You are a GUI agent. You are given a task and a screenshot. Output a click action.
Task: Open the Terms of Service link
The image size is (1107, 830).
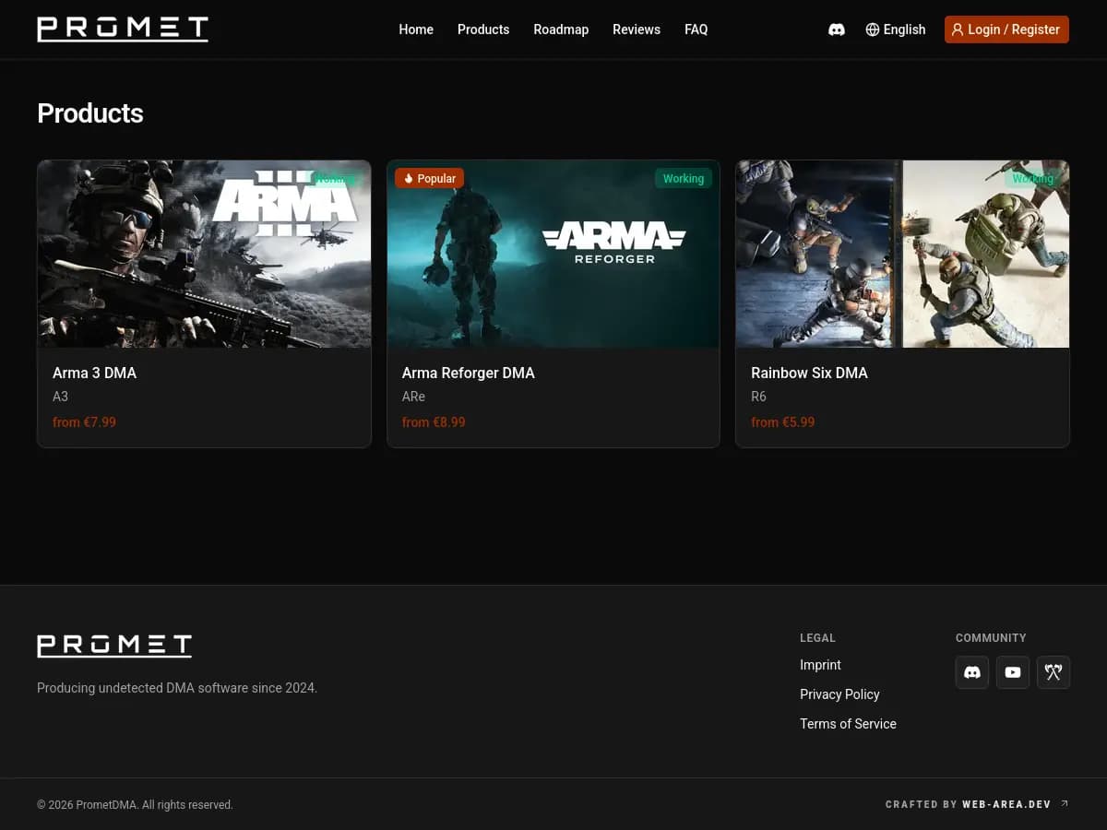(848, 724)
